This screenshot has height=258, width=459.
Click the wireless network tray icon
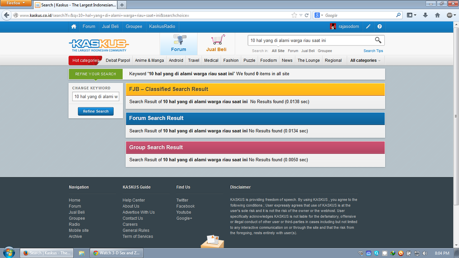coord(360,253)
